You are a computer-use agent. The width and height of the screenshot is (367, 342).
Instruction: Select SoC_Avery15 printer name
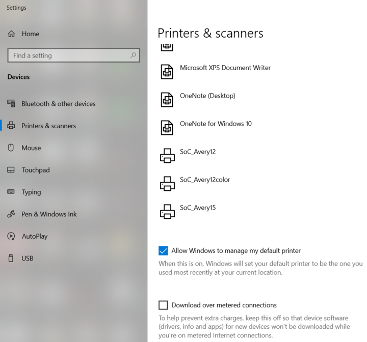198,208
